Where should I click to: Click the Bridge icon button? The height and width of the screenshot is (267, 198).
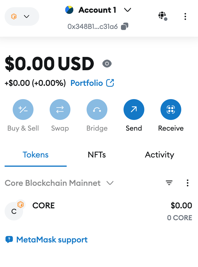[97, 110]
